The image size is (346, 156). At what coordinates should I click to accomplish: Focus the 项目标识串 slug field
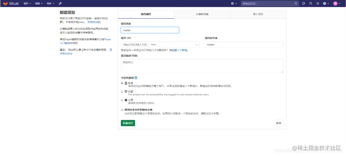[244, 44]
